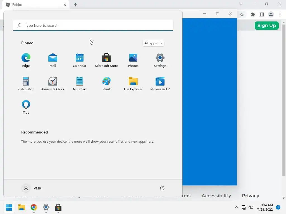286x214 pixels.
Task: Click the green Sign Up button
Action: click(x=267, y=25)
